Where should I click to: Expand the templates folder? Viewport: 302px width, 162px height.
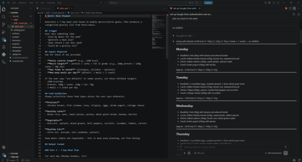[21, 51]
